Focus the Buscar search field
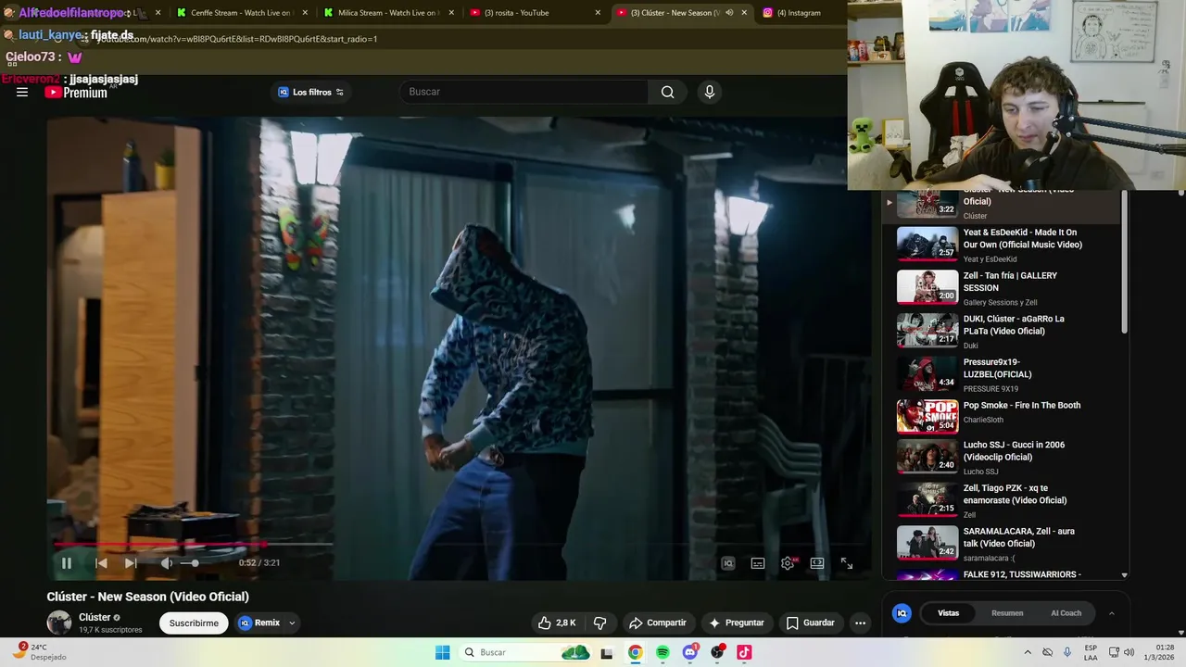 tap(524, 92)
